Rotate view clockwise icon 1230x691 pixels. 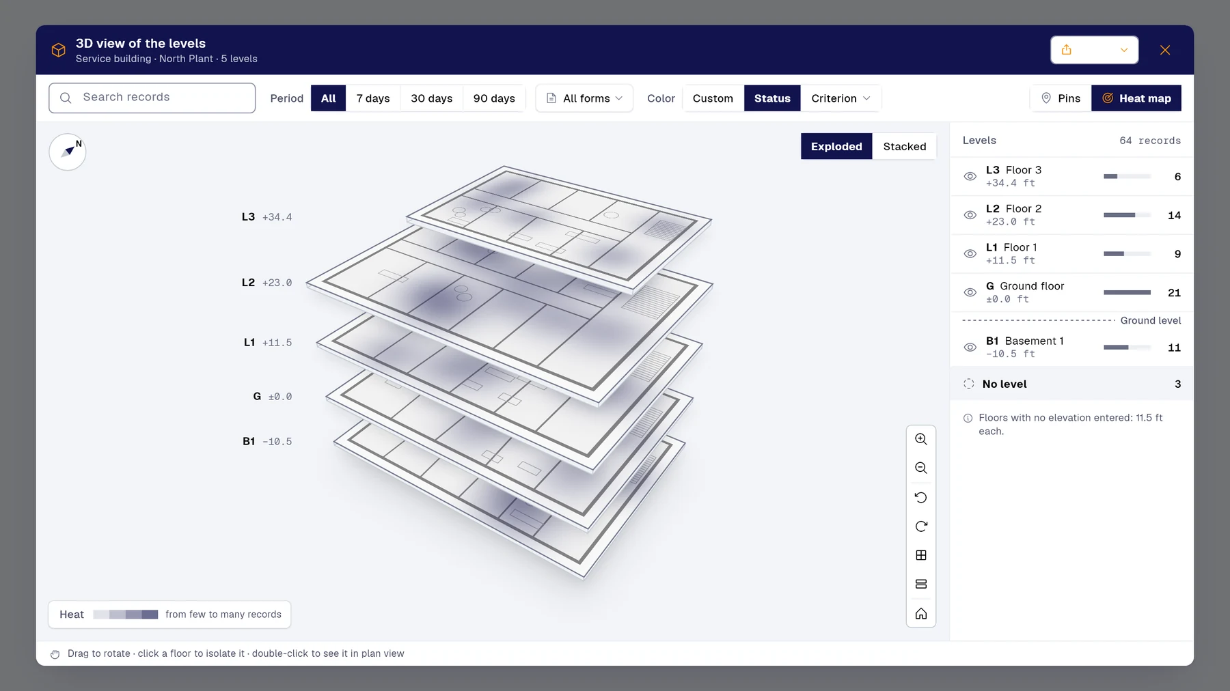click(921, 526)
